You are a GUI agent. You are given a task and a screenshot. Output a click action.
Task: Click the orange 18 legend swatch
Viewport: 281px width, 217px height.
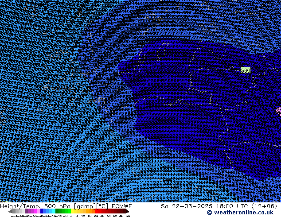point(90,211)
